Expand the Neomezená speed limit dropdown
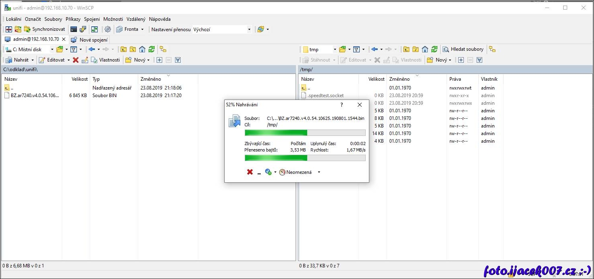This screenshot has width=594, height=279. click(319, 172)
